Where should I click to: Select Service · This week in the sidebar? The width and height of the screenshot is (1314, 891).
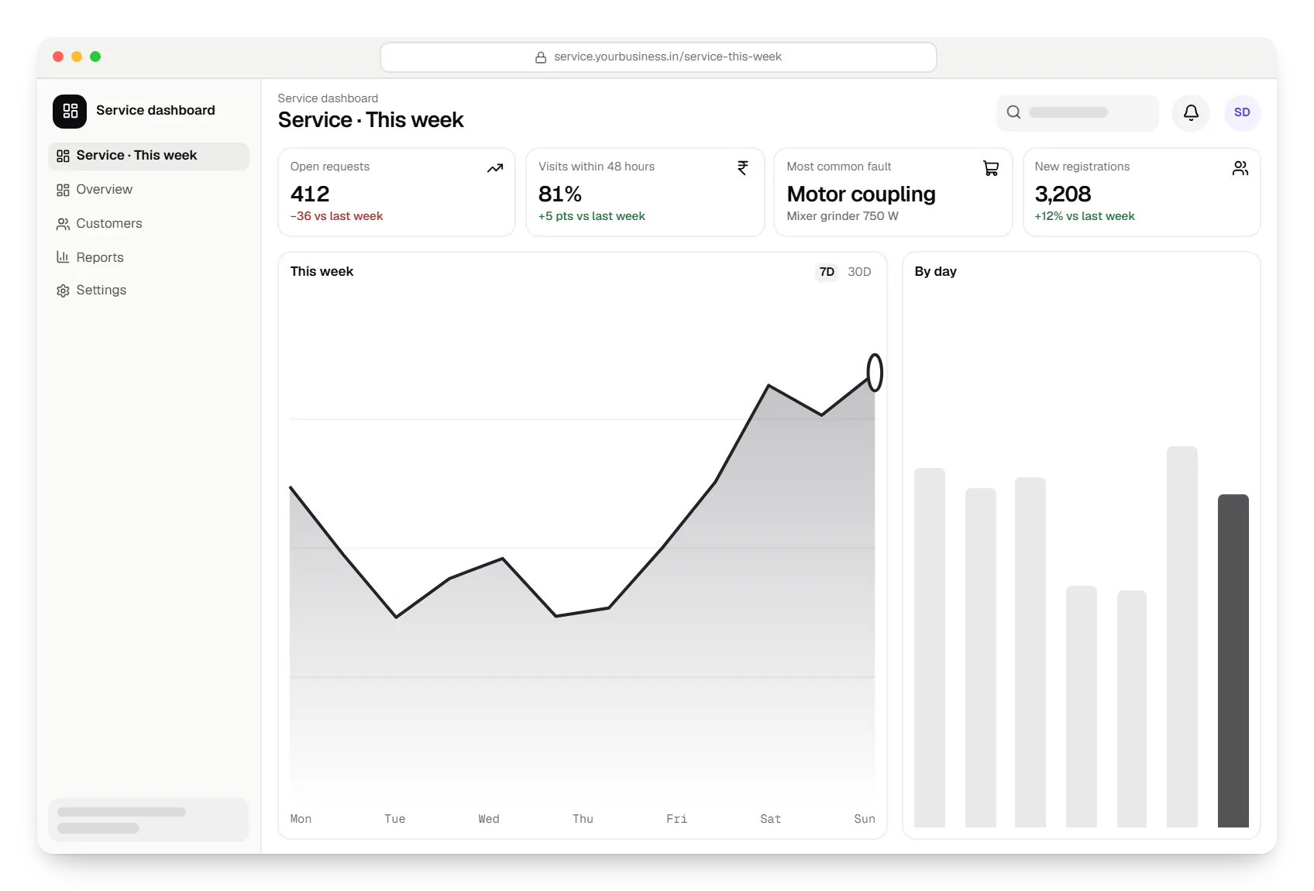click(x=149, y=156)
